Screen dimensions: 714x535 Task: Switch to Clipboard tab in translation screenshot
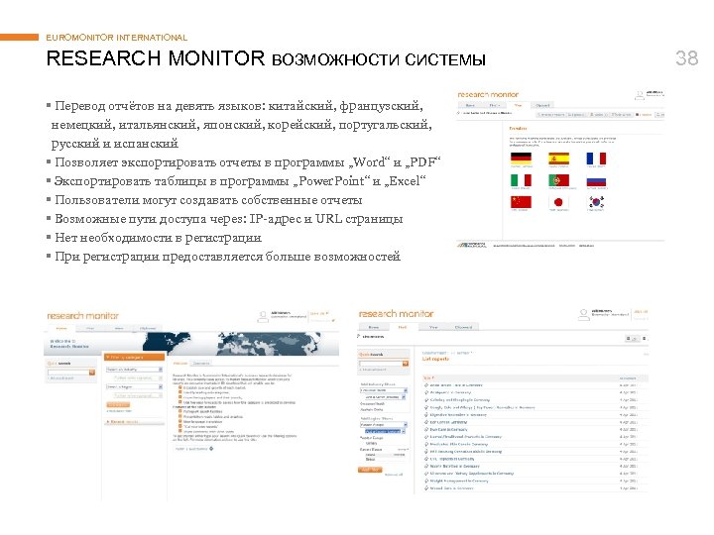click(542, 105)
